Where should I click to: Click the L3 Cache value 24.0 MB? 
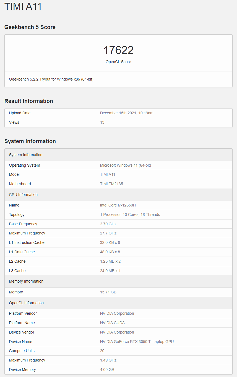(x=110, y=271)
